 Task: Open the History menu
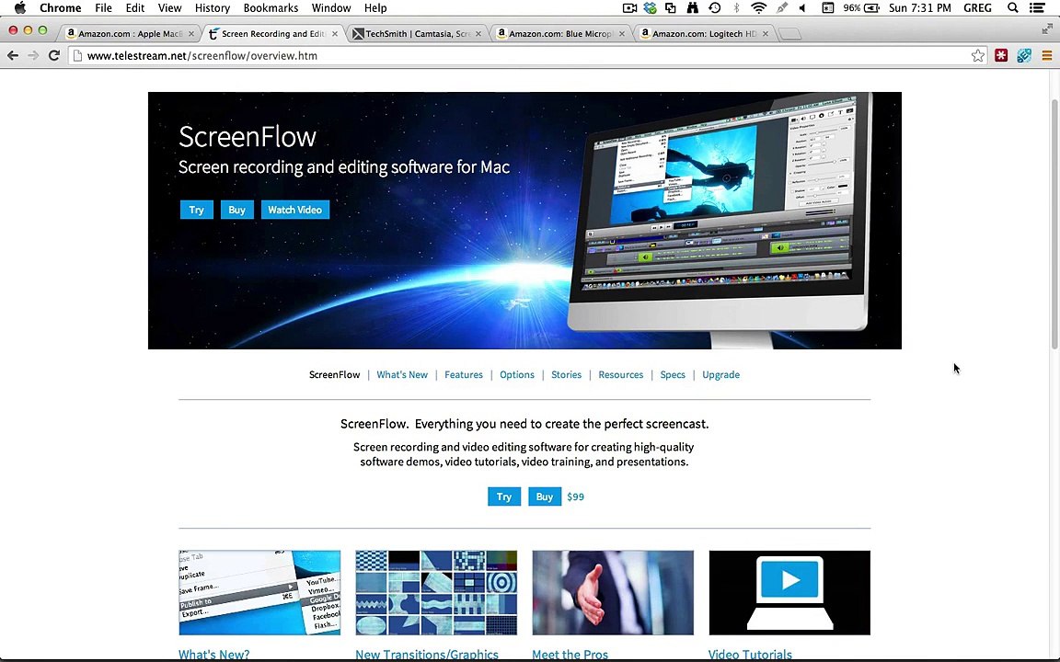click(213, 8)
